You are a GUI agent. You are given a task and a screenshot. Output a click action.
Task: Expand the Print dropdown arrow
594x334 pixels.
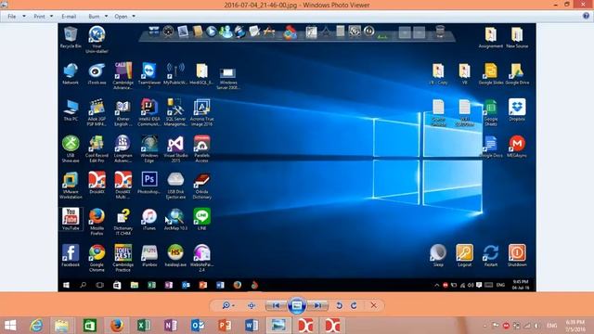click(x=52, y=17)
